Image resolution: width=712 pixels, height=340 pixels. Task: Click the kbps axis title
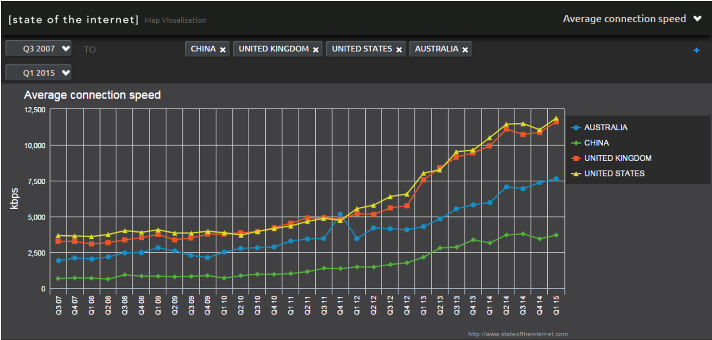[14, 198]
